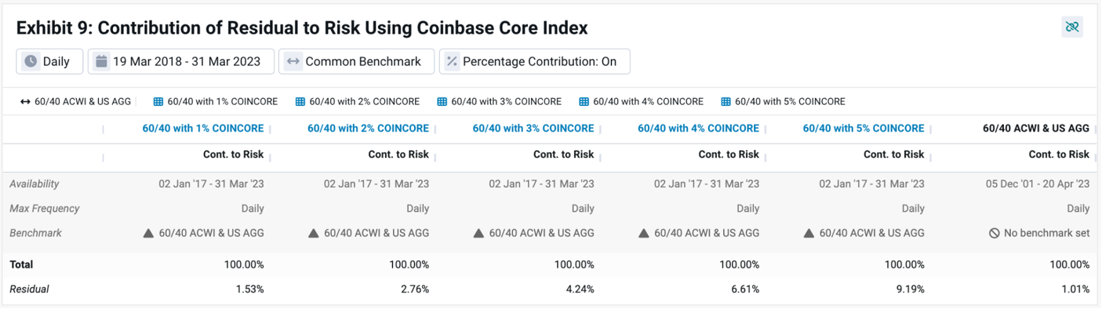Click table icon for 60/40 with 3% COINCORE legend
Viewport: 1102px width, 309px height.
(x=442, y=102)
